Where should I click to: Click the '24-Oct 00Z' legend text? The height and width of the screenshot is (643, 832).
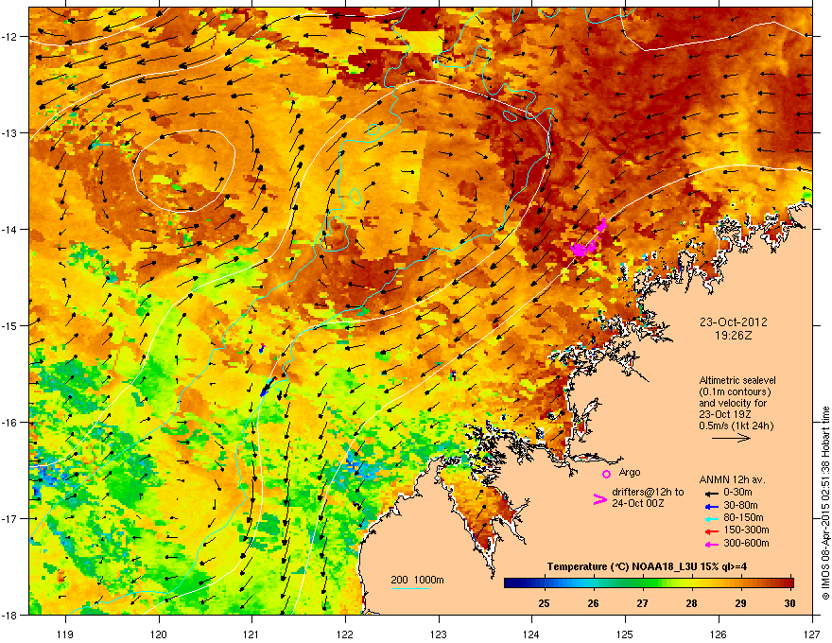[x=638, y=503]
